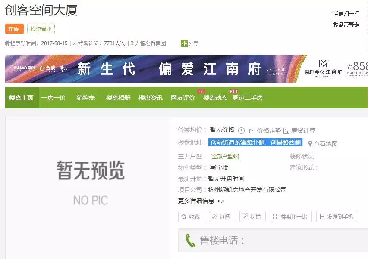Screen dimensions: 368x259
Task: Switch to the 一房一价 tab
Action: point(53,98)
